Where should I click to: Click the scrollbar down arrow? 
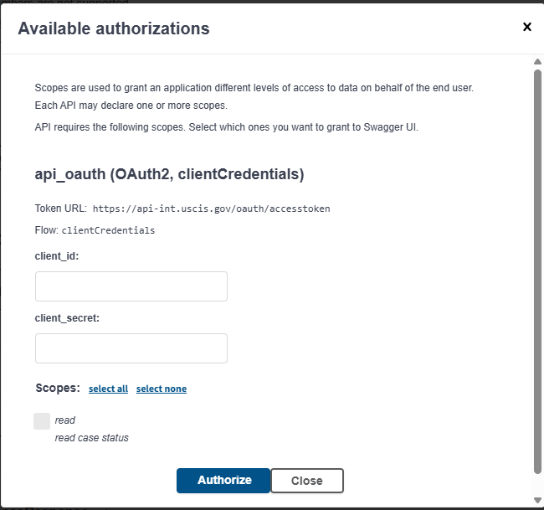[537, 501]
